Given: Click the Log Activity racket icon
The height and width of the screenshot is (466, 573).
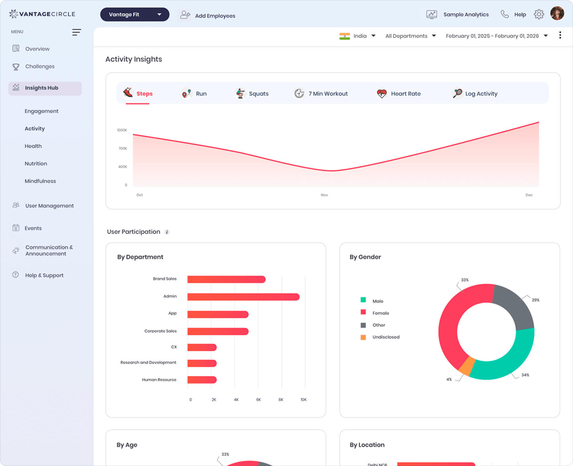Looking at the screenshot, I should 457,93.
